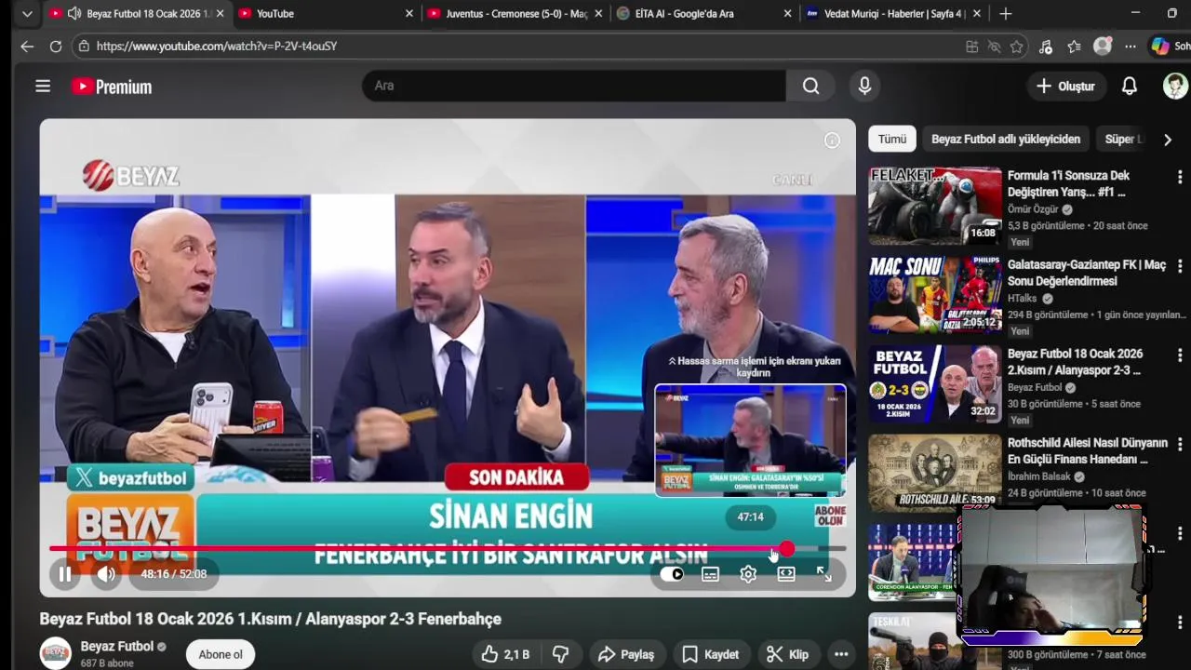Click the magnifying glass search button
The image size is (1191, 670).
[811, 86]
